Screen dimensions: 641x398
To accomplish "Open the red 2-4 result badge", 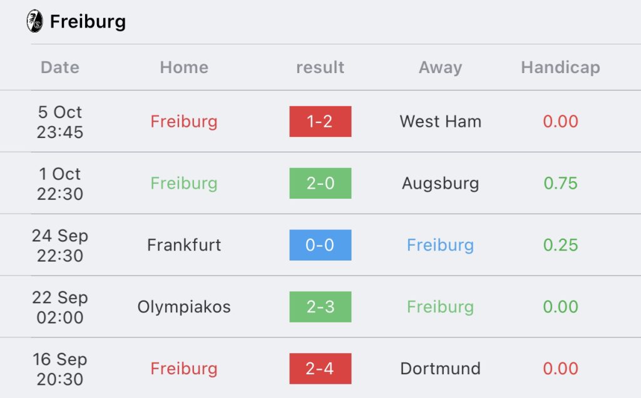I will click(x=320, y=369).
